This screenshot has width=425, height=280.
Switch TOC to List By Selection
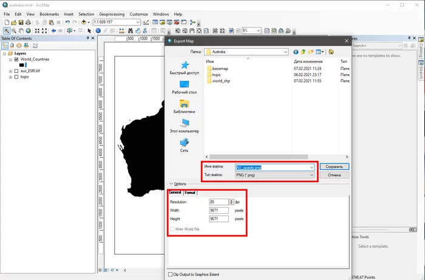click(26, 46)
